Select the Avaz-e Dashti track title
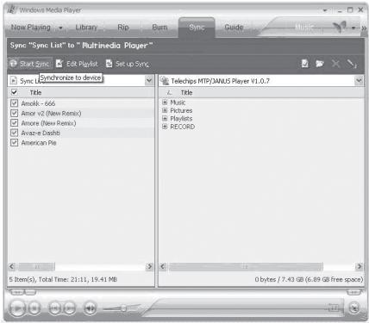The image size is (369, 323). tap(41, 133)
